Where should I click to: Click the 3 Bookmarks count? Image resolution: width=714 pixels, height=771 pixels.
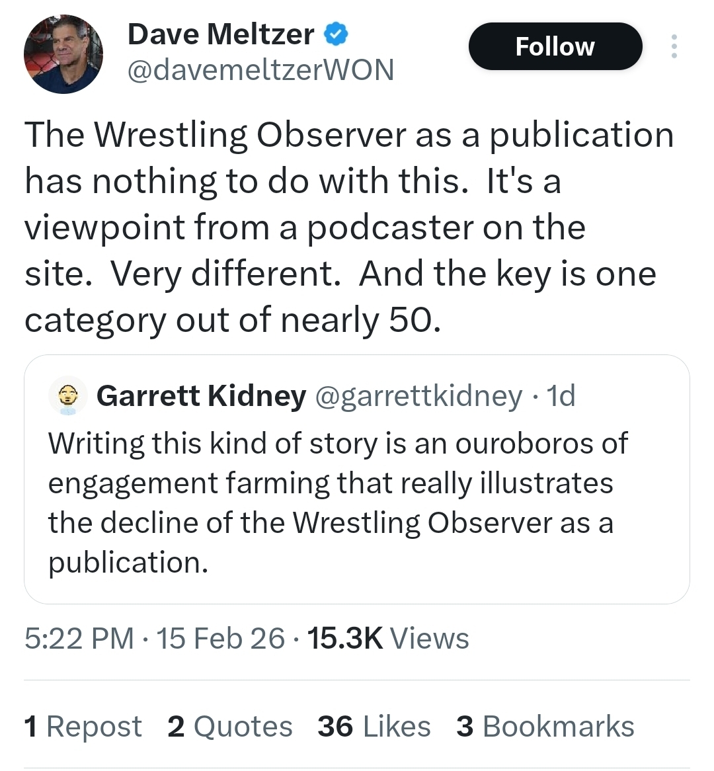coord(545,726)
